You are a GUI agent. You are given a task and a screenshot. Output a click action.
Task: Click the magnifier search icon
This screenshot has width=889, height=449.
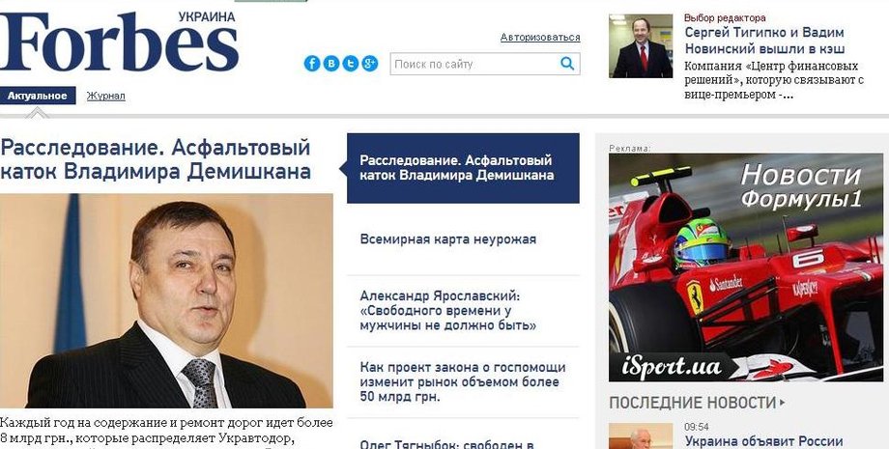click(567, 64)
